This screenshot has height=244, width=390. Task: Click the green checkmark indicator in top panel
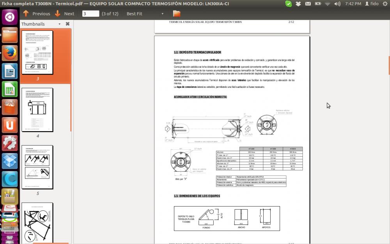pos(289,4)
